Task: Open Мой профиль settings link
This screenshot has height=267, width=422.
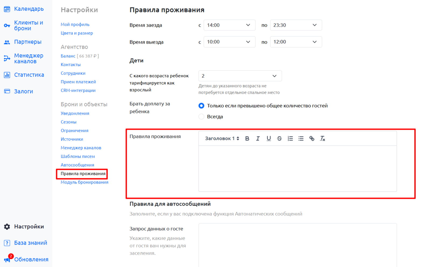Action: tap(75, 24)
